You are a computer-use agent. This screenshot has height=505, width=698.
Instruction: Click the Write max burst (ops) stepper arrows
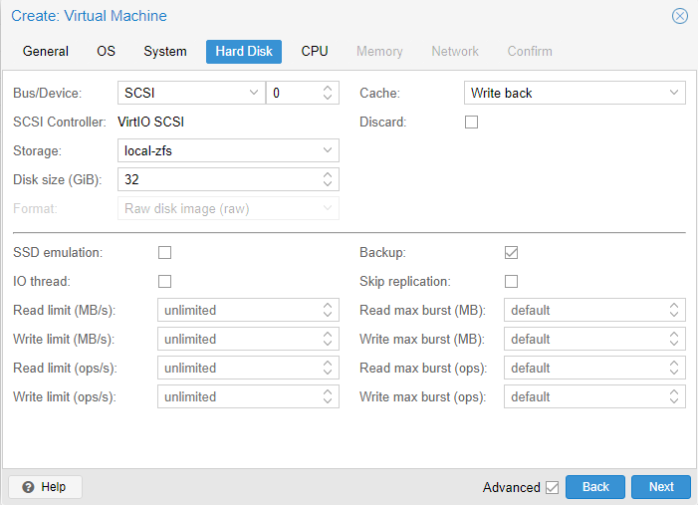coord(674,396)
